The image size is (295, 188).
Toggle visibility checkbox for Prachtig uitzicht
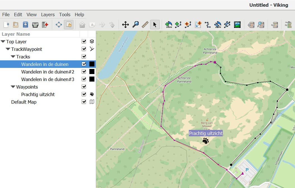(83, 94)
